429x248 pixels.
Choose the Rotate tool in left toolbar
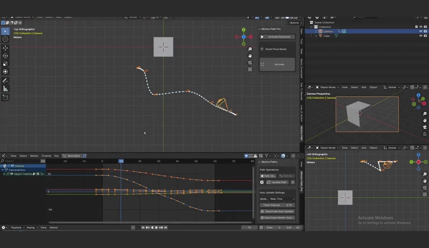pyautogui.click(x=5, y=56)
